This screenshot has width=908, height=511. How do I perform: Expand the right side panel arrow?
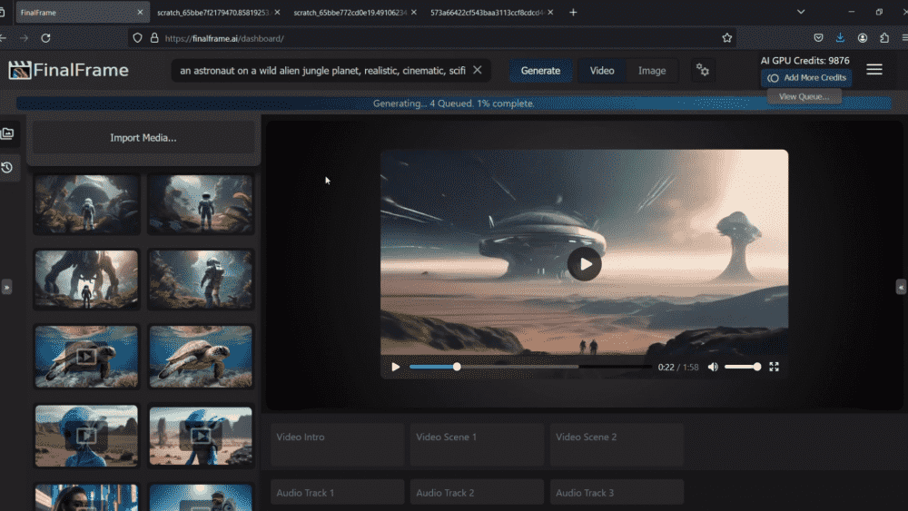[901, 287]
